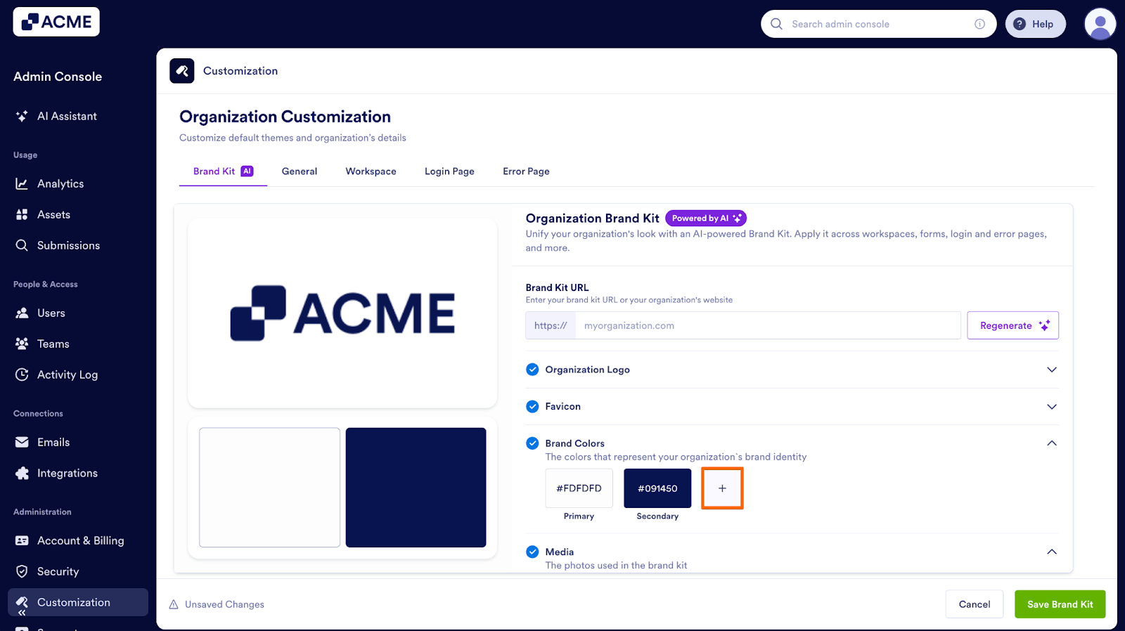Collapse sidebar with double-chevron icon

point(22,613)
